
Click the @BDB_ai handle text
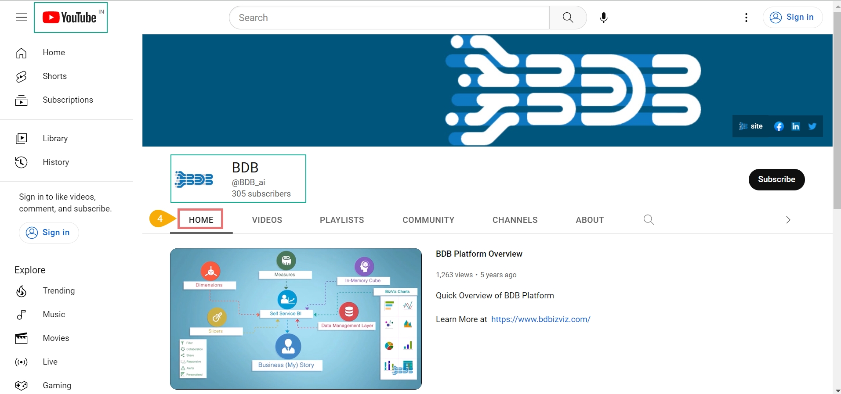coord(248,182)
